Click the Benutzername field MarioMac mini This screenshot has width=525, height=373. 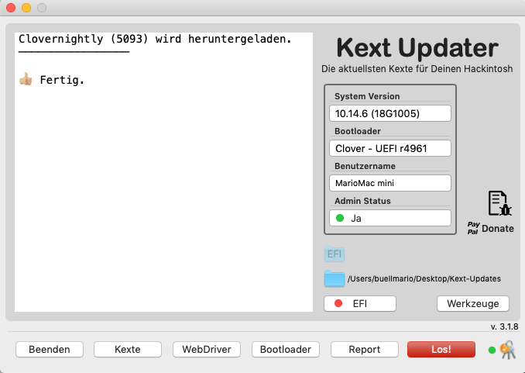(390, 183)
